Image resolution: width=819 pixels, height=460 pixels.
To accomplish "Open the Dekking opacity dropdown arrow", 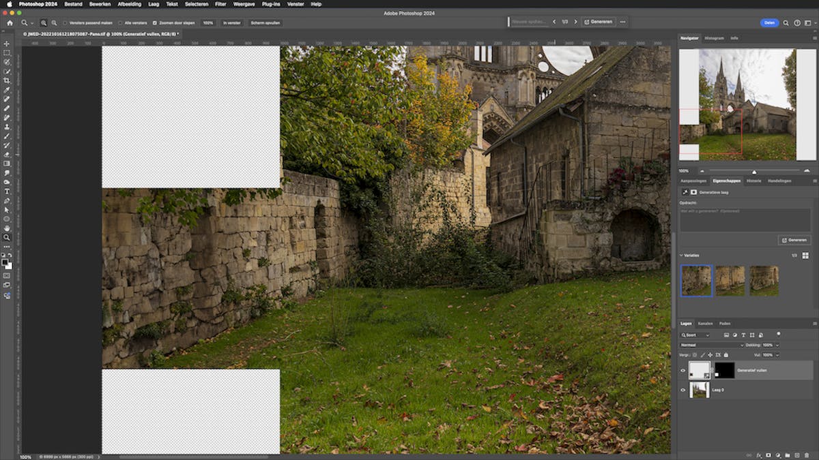I will coord(777,346).
